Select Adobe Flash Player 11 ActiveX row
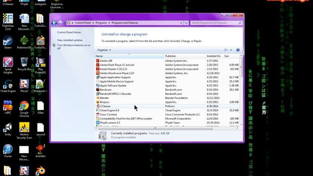Viewport: 313px width, 176px height. coord(167,65)
